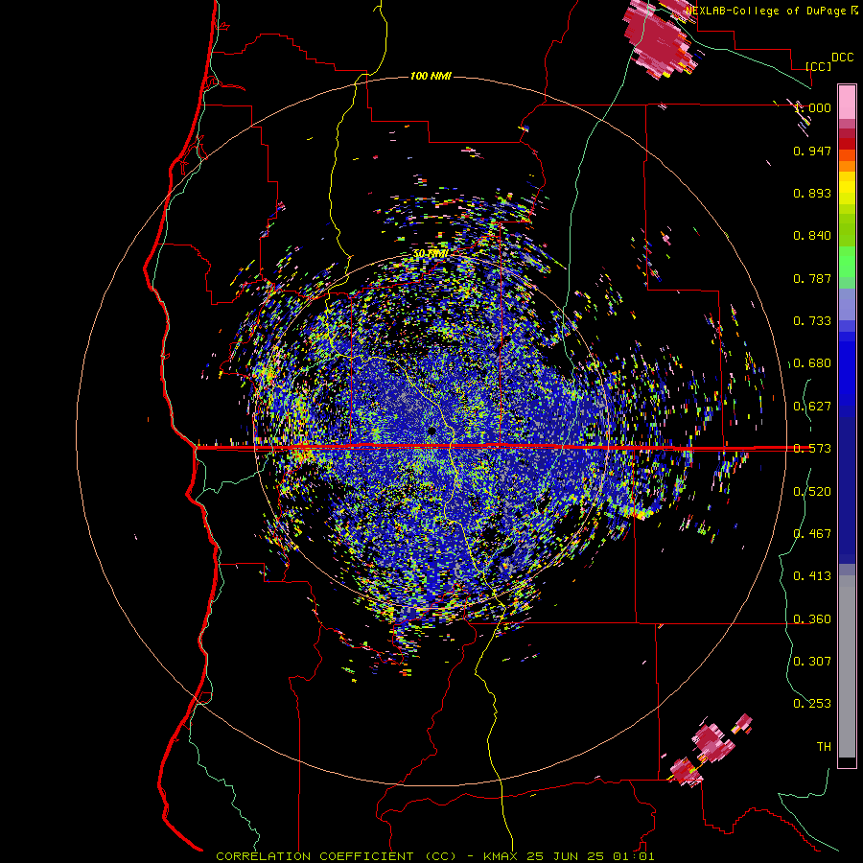Select the 1.000 scale value
This screenshot has width=863, height=863.
click(x=812, y=107)
